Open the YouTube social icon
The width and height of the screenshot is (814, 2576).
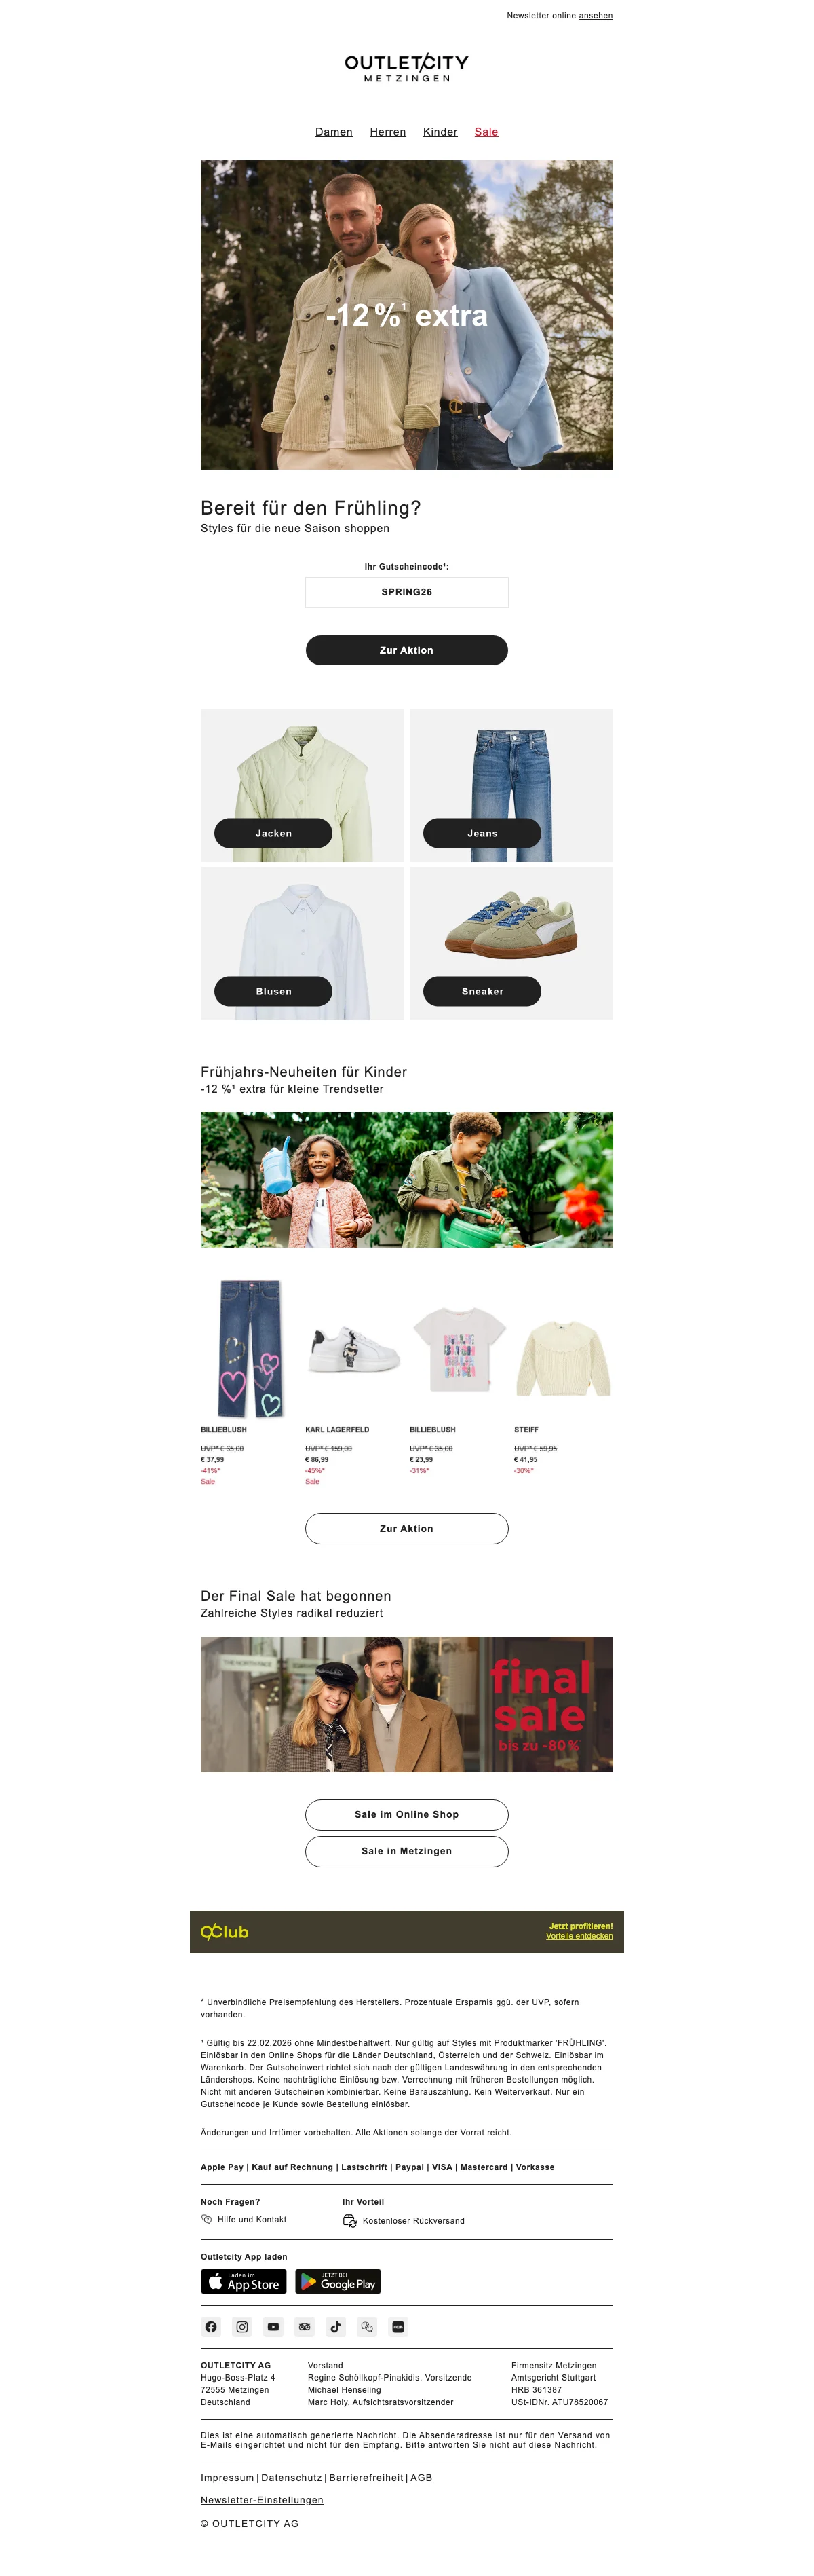273,2327
